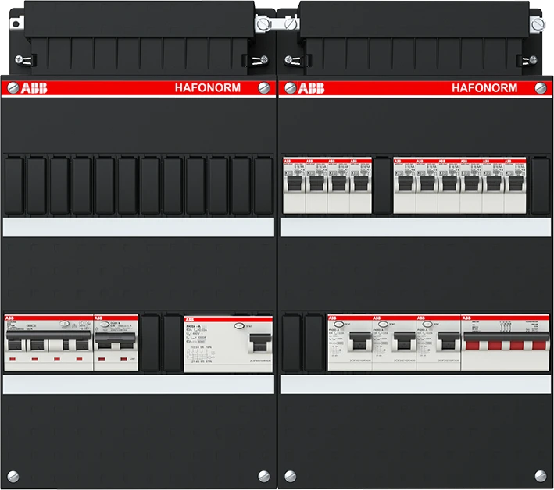This screenshot has width=554, height=490.
Task: Click the HAFONORM label on the left panel
Action: click(207, 88)
